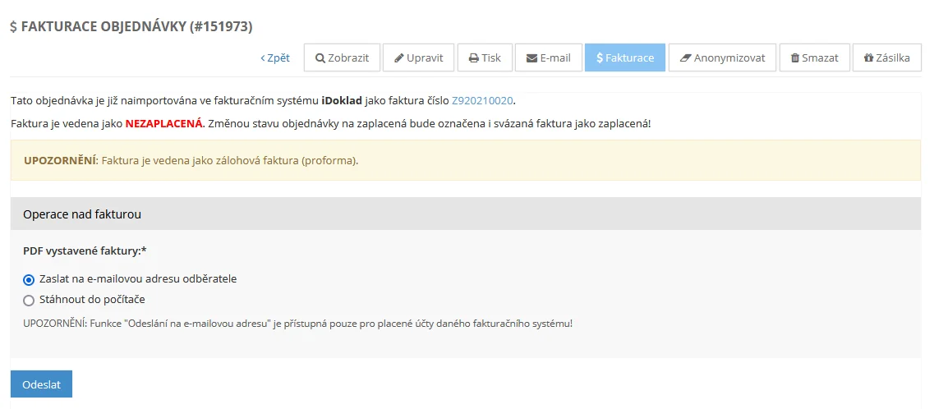Click the eraser icon on Anonymizovat
The width and height of the screenshot is (934, 409).
coord(686,57)
